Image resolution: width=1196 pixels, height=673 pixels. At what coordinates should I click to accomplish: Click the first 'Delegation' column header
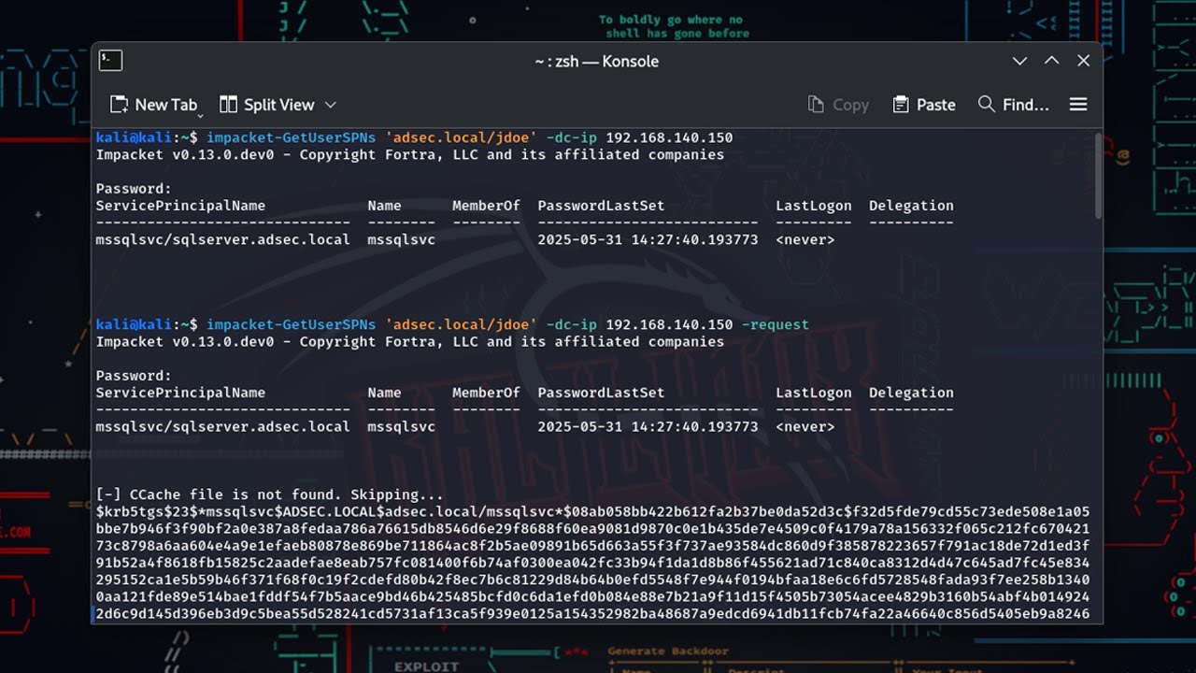tap(911, 206)
